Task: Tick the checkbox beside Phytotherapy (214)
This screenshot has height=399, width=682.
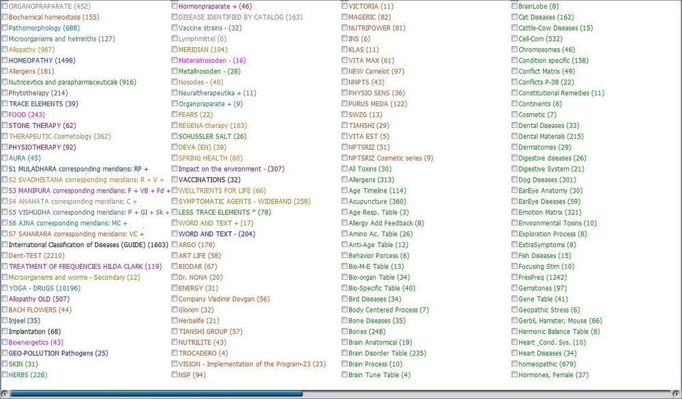Action: (5, 93)
